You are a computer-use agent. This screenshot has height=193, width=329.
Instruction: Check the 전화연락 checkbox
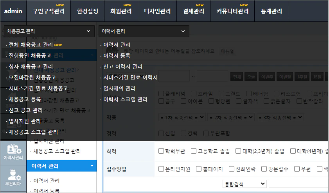click(x=232, y=169)
